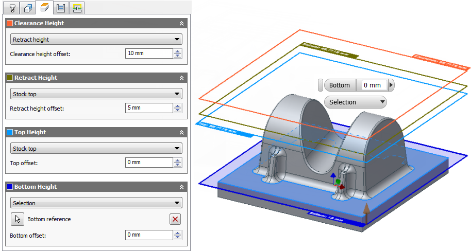Click the Bottom offset spinner arrows
This screenshot has width=471, height=251.
pos(177,235)
